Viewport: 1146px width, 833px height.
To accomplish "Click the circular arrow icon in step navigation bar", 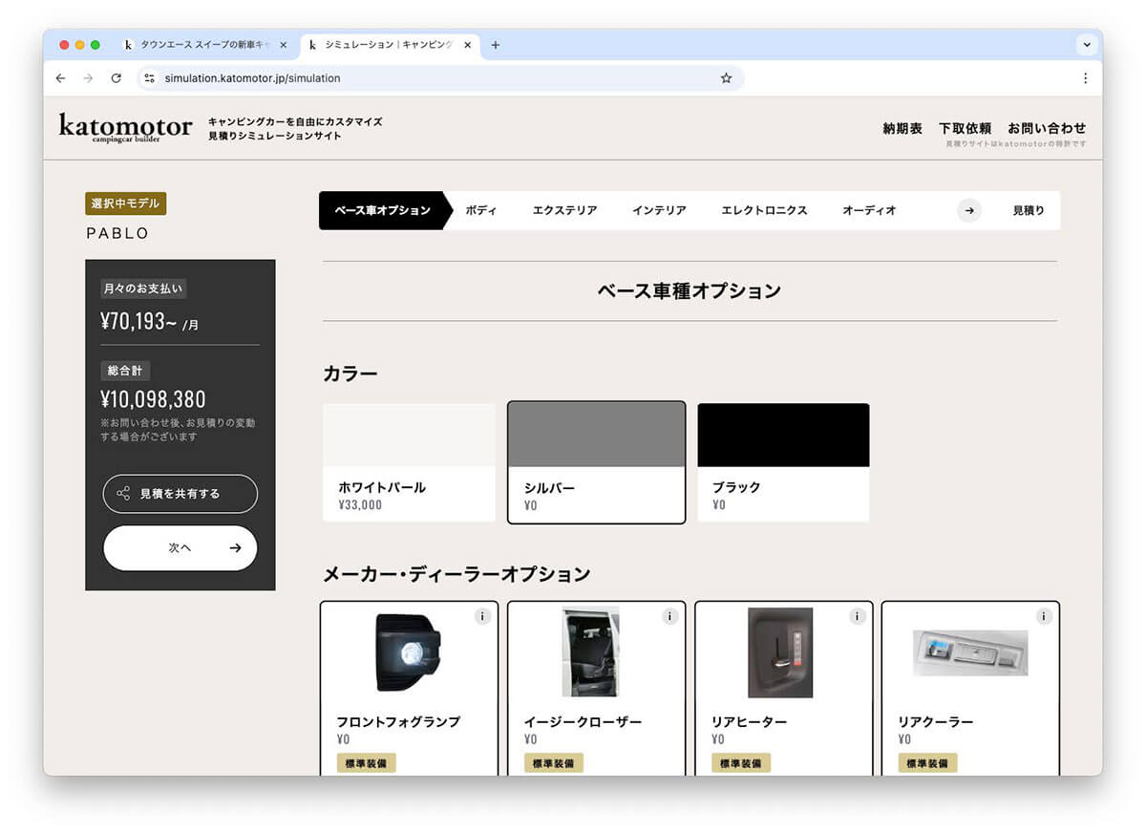I will pyautogui.click(x=970, y=210).
